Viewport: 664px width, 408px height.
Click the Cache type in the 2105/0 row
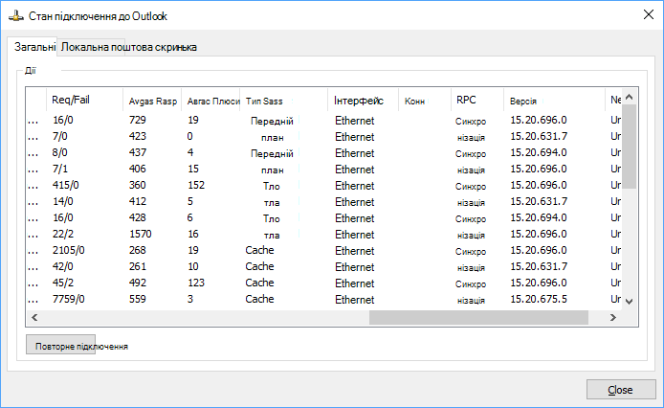click(x=259, y=250)
